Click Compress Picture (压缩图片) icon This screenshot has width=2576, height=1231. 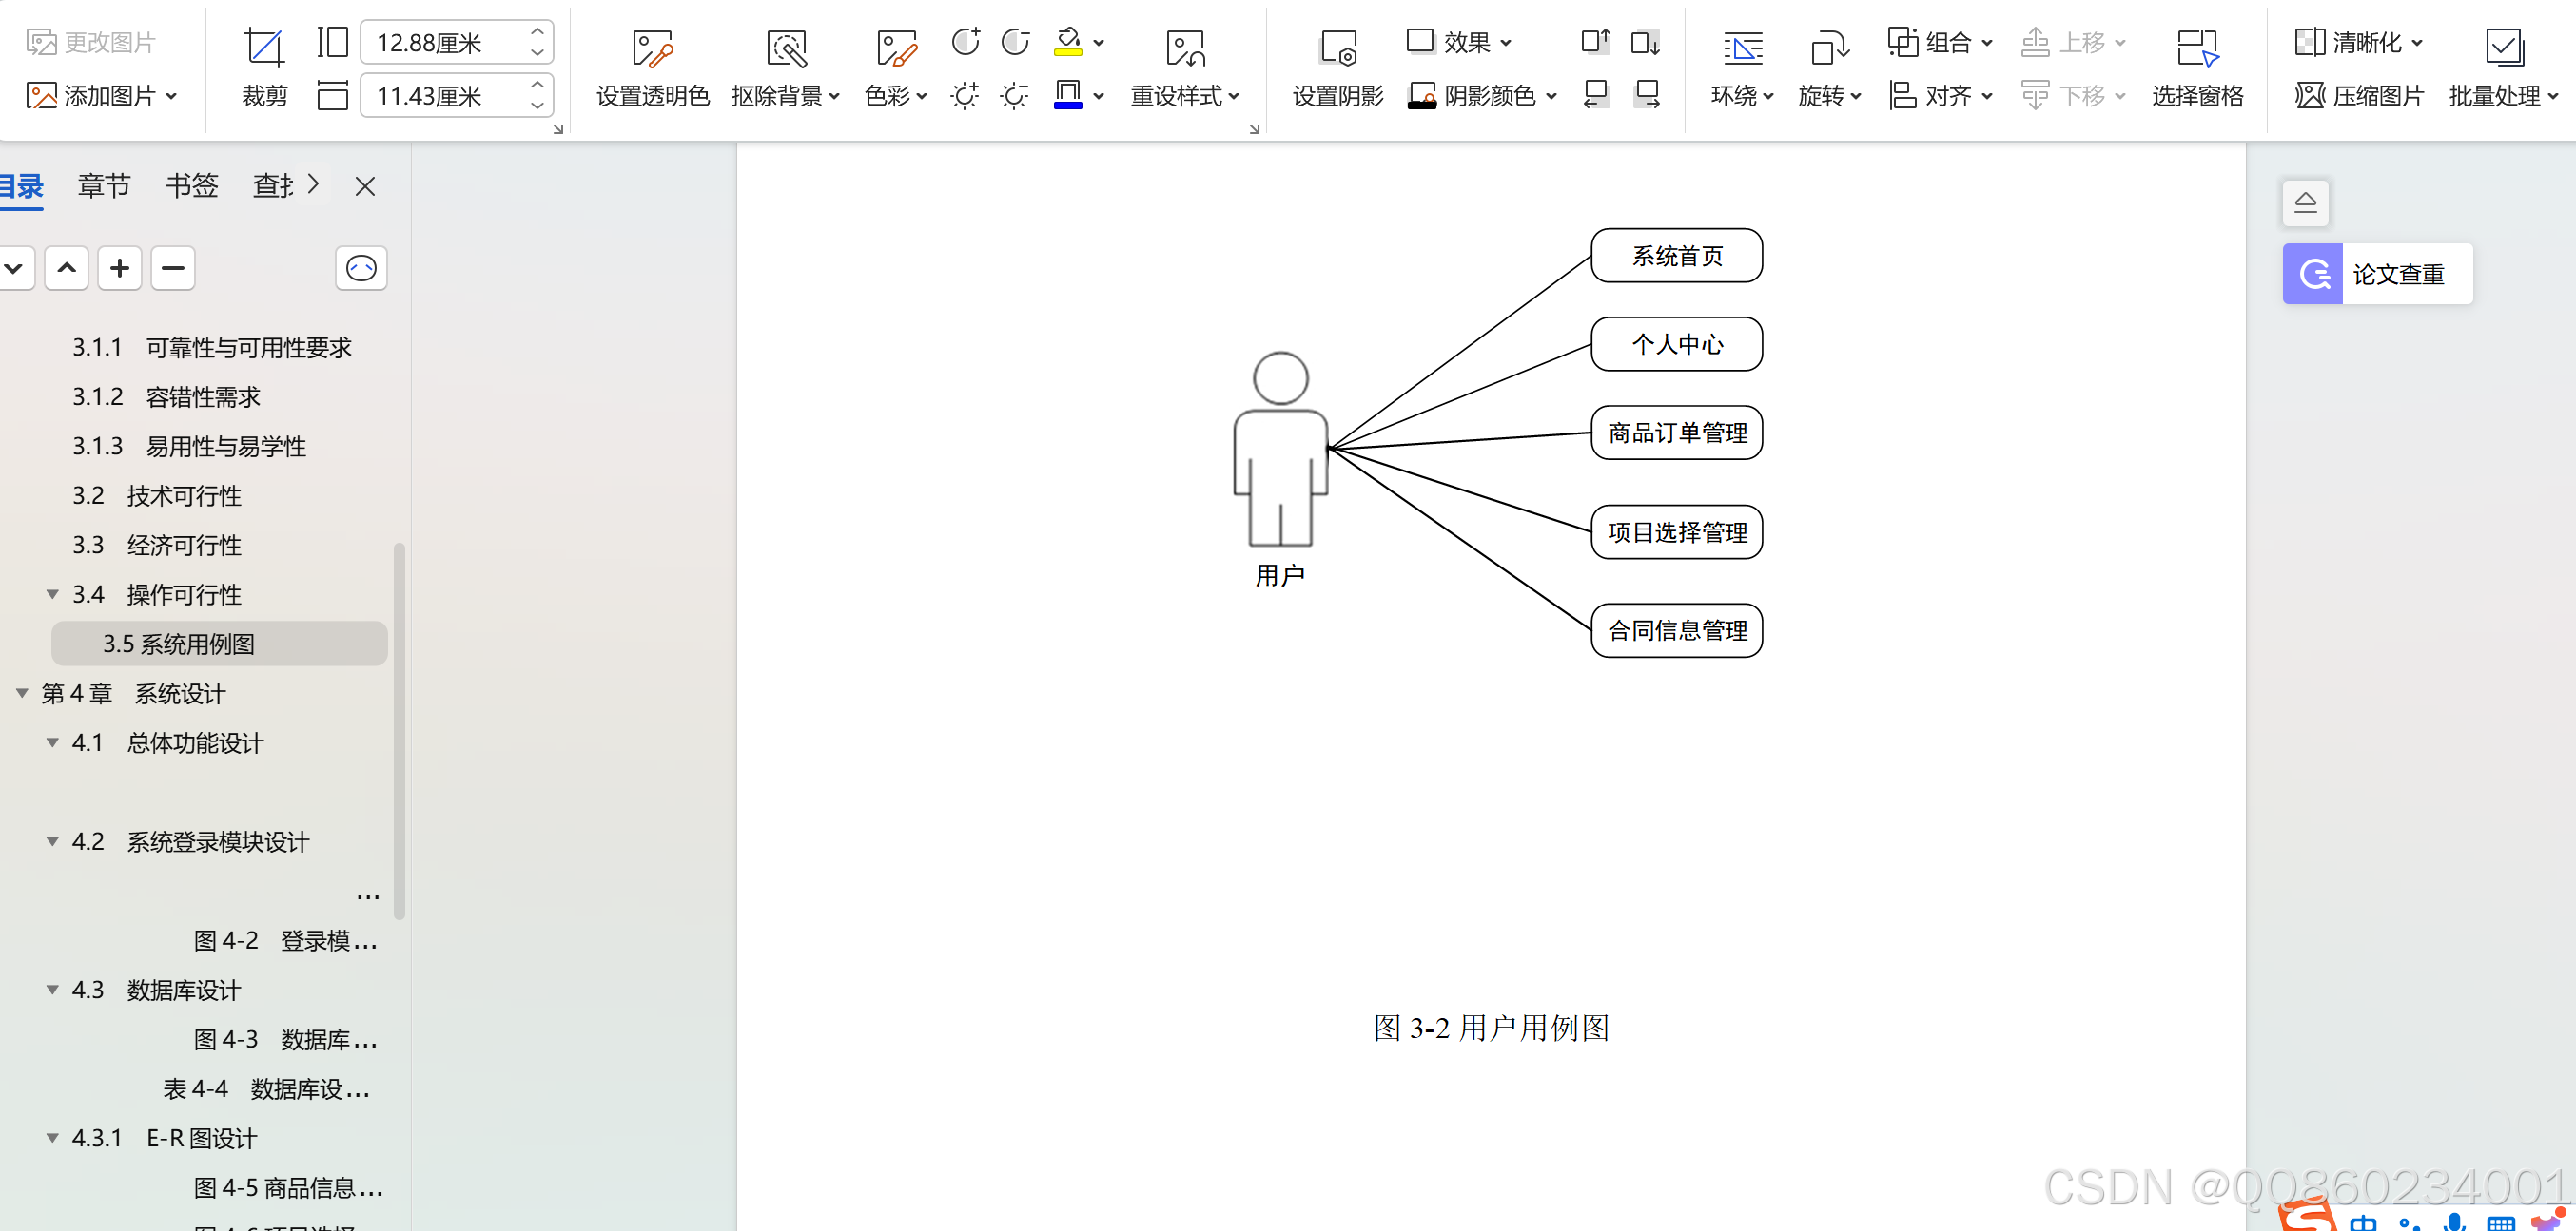coord(2310,96)
